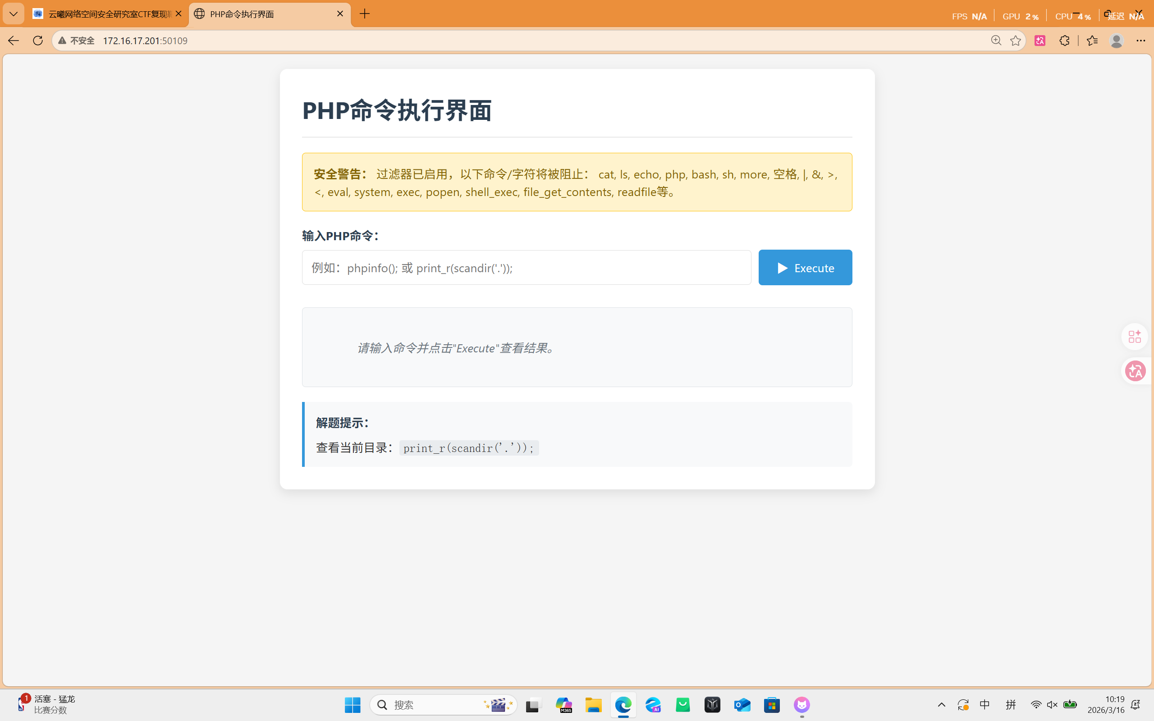Go back using the back arrow
Image resolution: width=1154 pixels, height=721 pixels.
click(14, 41)
